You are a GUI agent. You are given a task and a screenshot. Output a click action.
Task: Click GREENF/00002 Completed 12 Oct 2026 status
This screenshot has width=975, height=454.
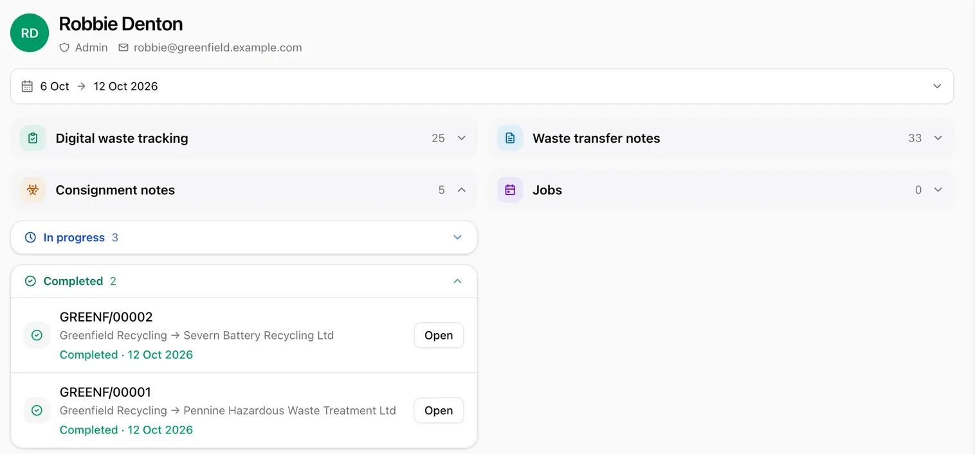coord(126,355)
